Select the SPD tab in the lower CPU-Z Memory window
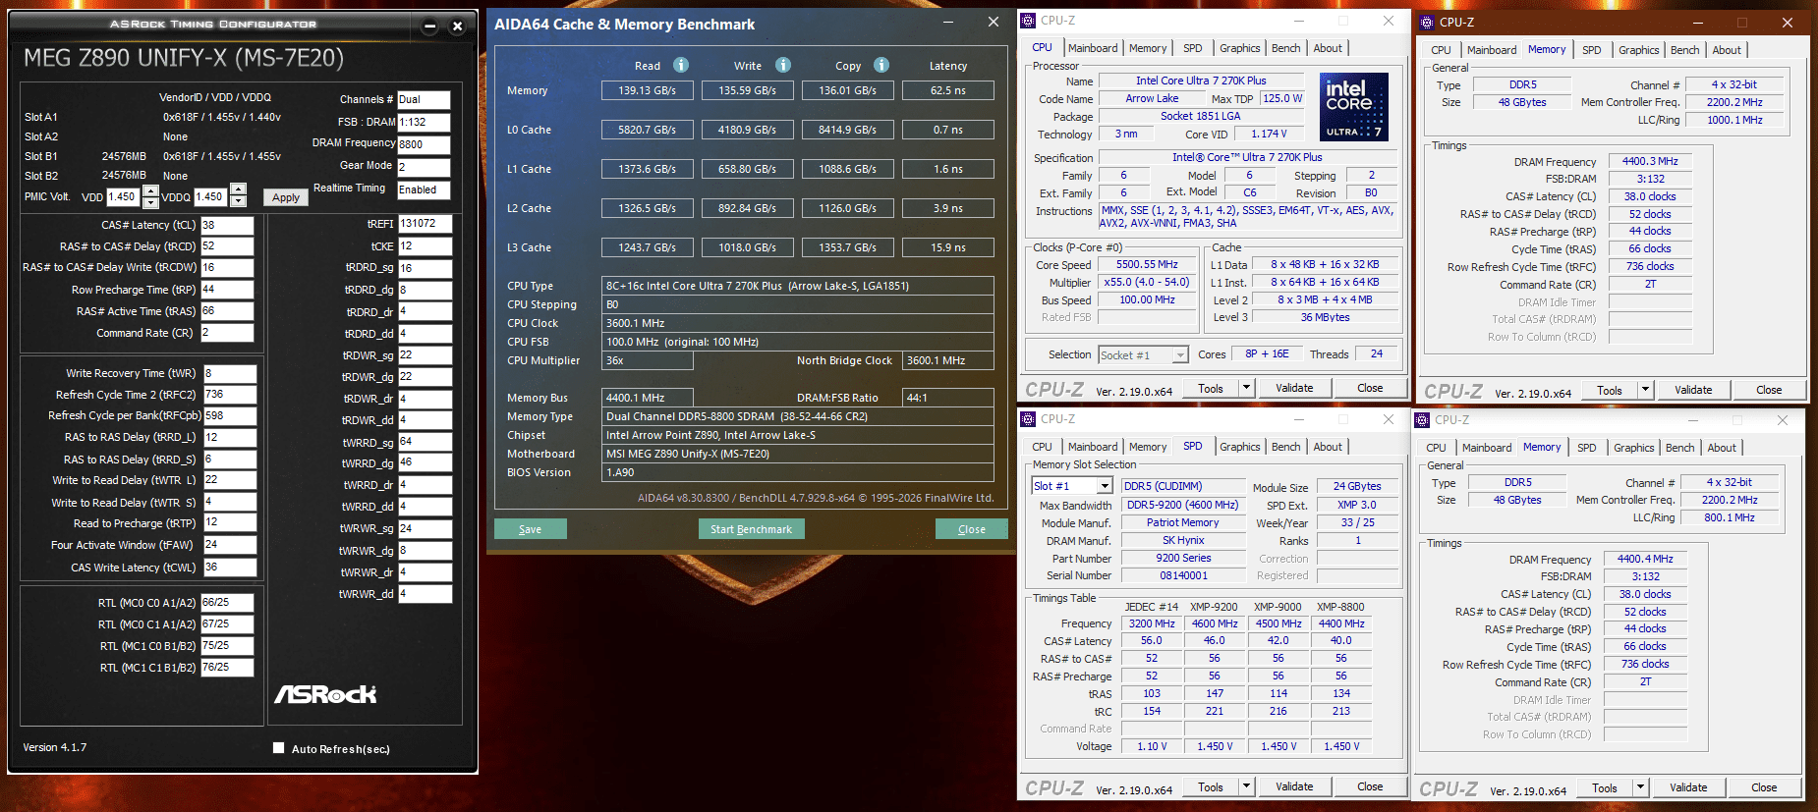This screenshot has height=812, width=1818. [1586, 448]
